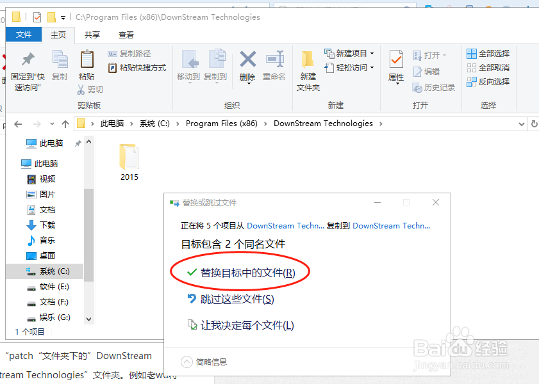Viewport: 539px width, 384px height.
Task: Click Paste shortcut (粘贴快捷方式)
Action: point(137,68)
